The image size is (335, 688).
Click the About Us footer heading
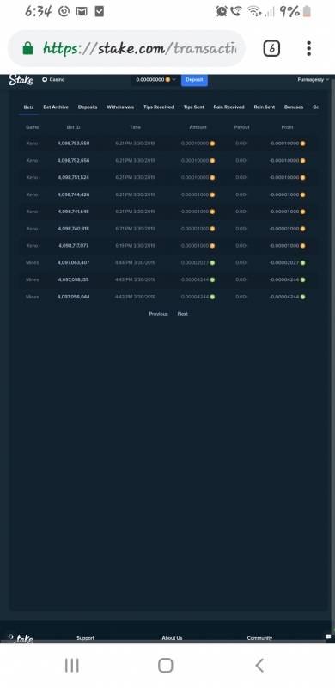(172, 638)
